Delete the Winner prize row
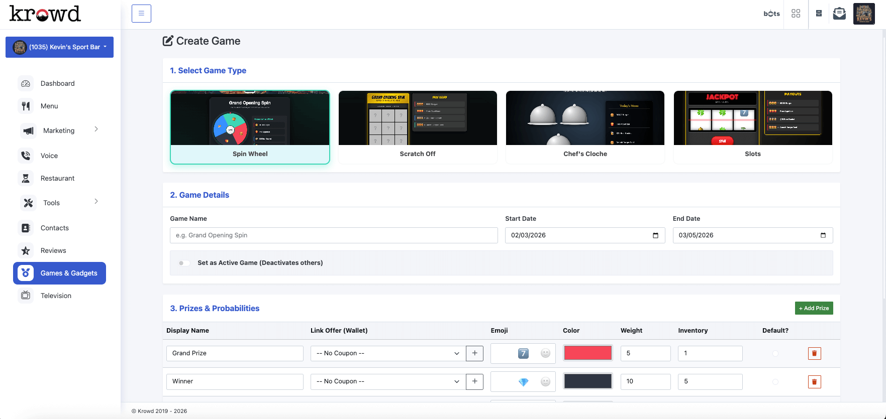Screen dimensions: 886x419 (814, 382)
